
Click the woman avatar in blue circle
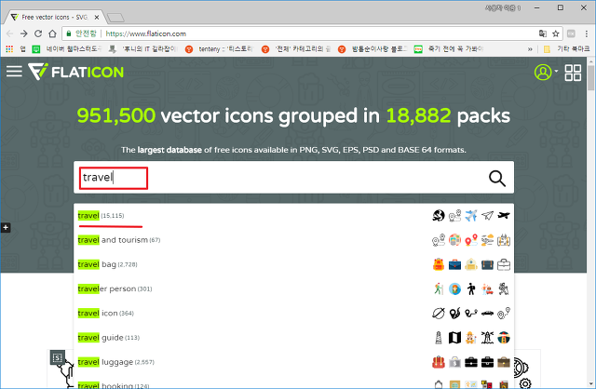[454, 288]
